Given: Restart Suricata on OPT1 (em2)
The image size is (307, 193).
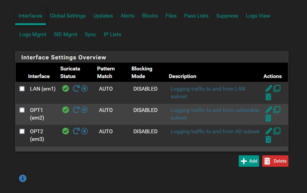Looking at the screenshot, I should click(x=76, y=110).
